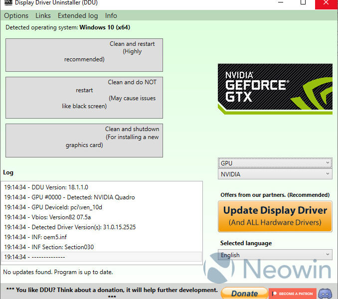
Task: Click the NVIDIA GeForce GTX logo
Action: click(275, 89)
